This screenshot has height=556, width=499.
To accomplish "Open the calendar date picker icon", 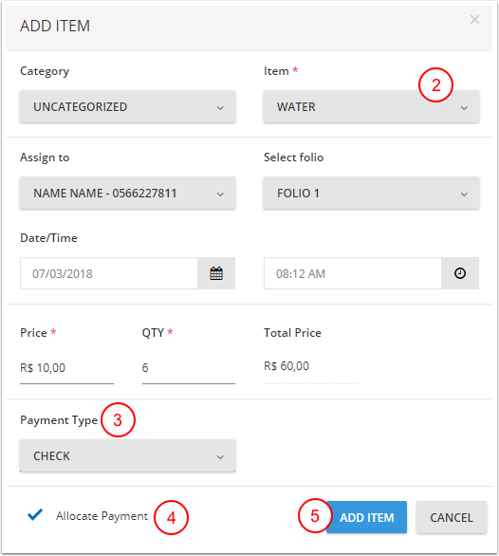I will coord(216,273).
